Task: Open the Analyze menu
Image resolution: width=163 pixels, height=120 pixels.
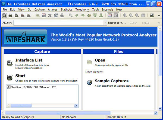Action: coord(53,9)
